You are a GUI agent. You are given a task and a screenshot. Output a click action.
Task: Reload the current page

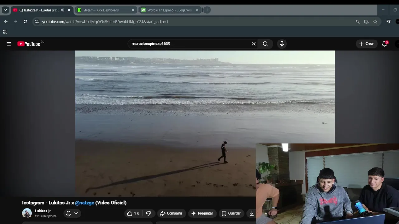point(25,21)
